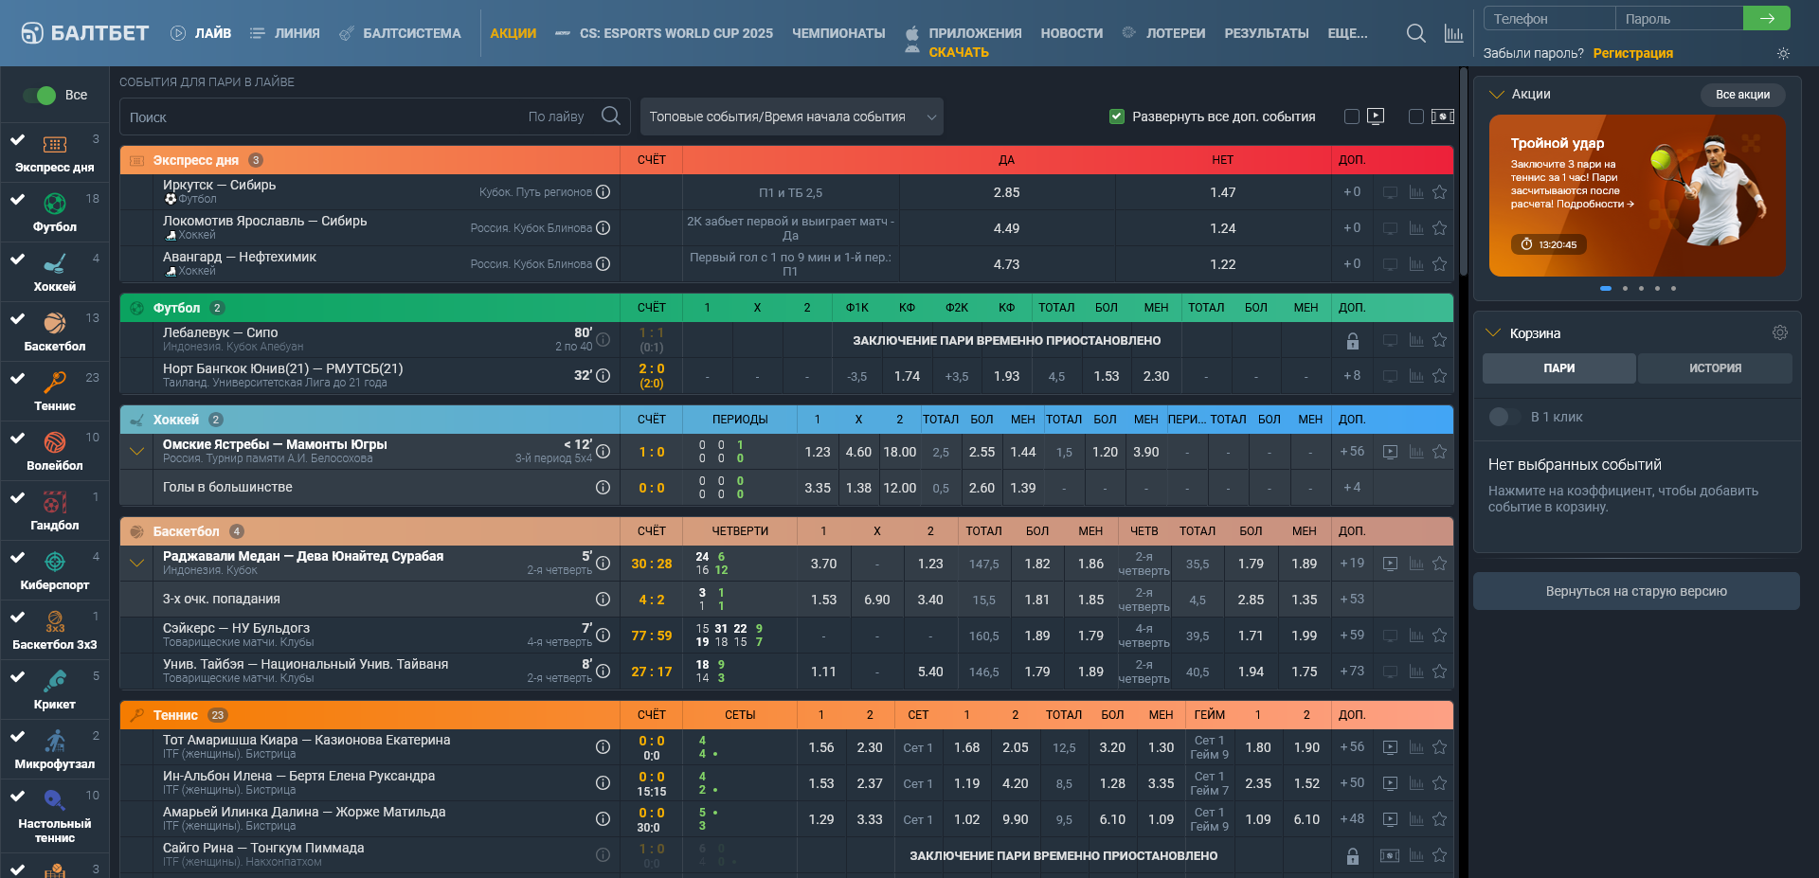Switch theme using sun icon
This screenshot has height=878, width=1819.
coord(1783,54)
